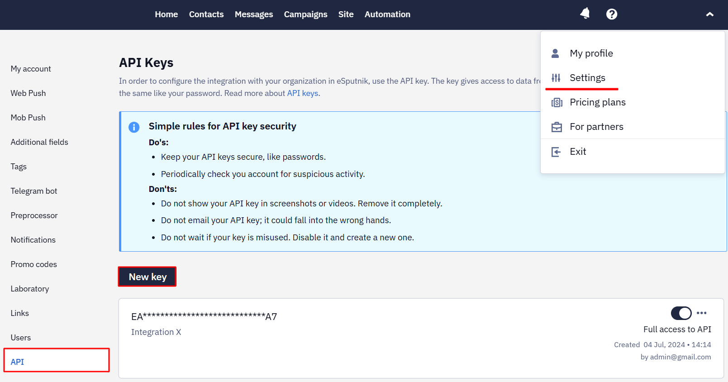Click the Exit door icon

(556, 152)
